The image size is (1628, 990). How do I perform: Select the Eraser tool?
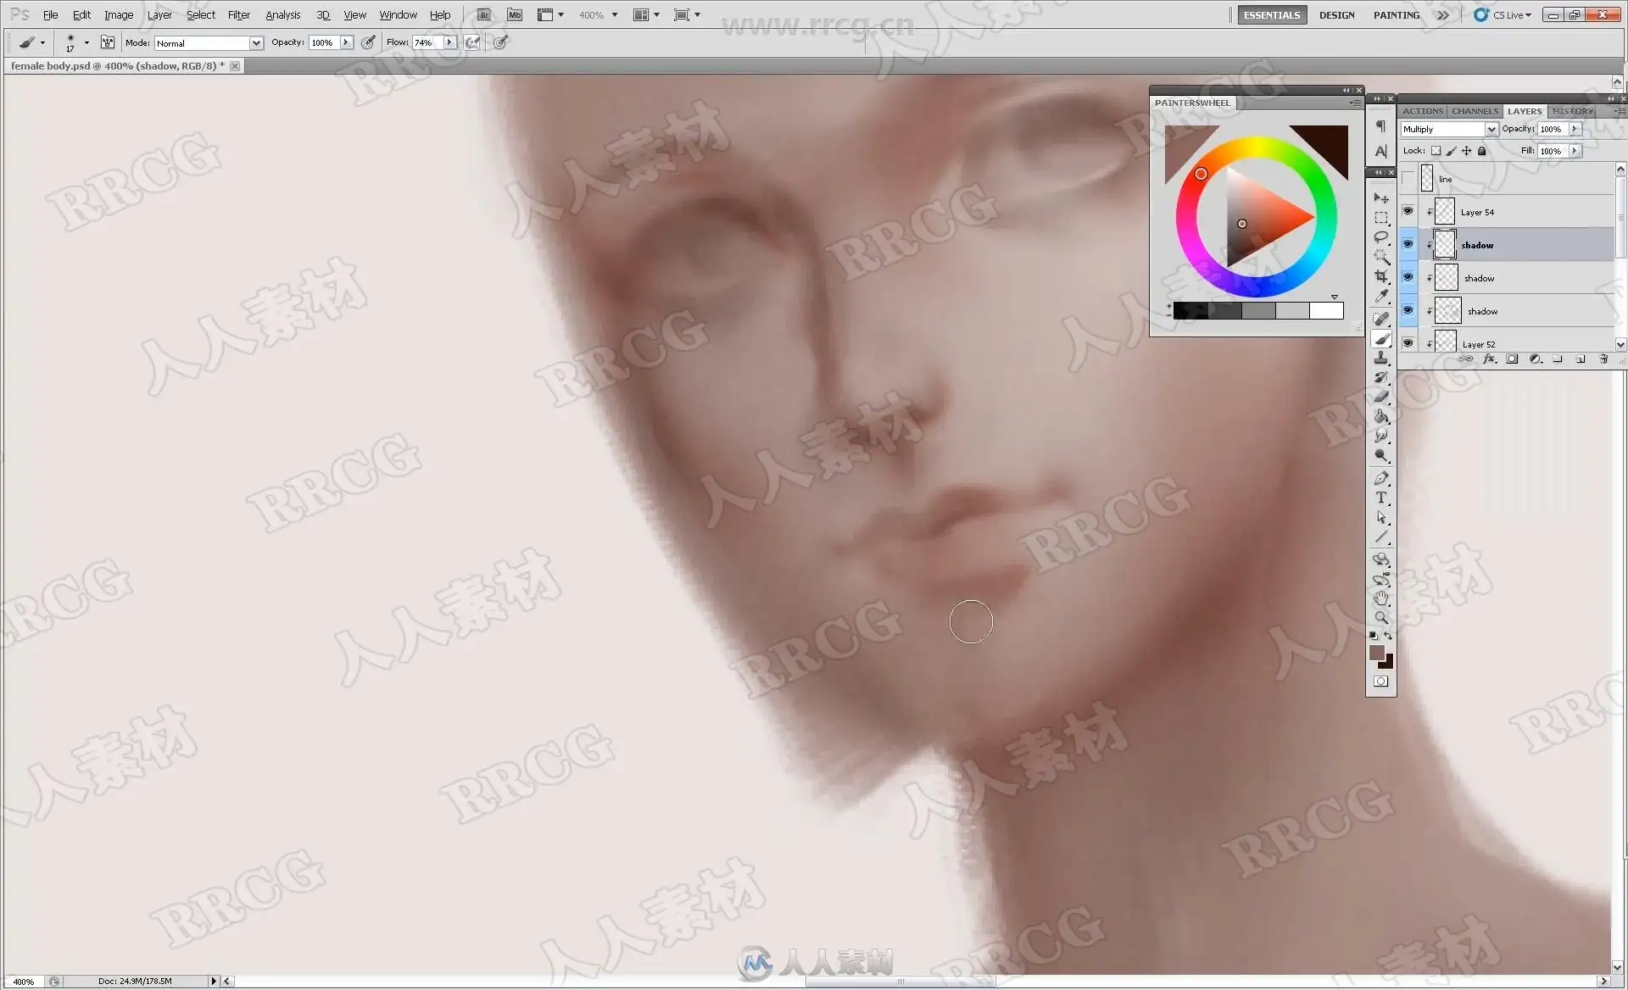click(x=1381, y=397)
